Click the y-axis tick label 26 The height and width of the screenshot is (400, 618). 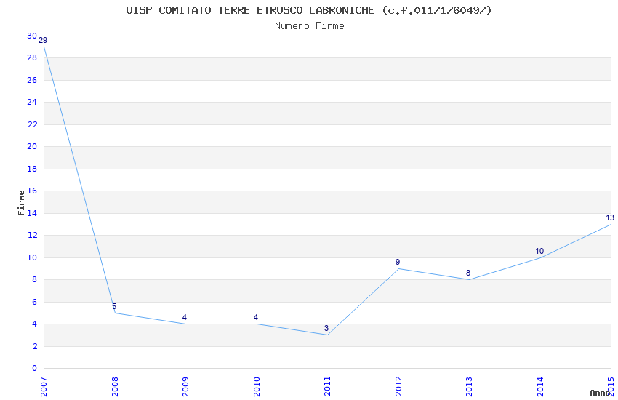(x=32, y=80)
